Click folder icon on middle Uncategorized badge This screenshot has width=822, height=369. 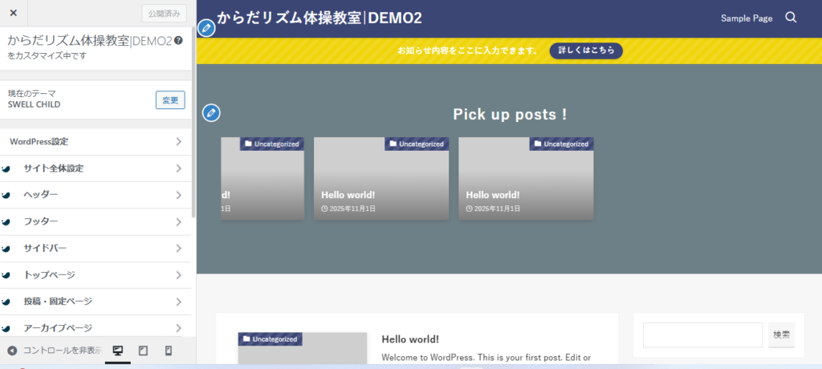point(393,144)
